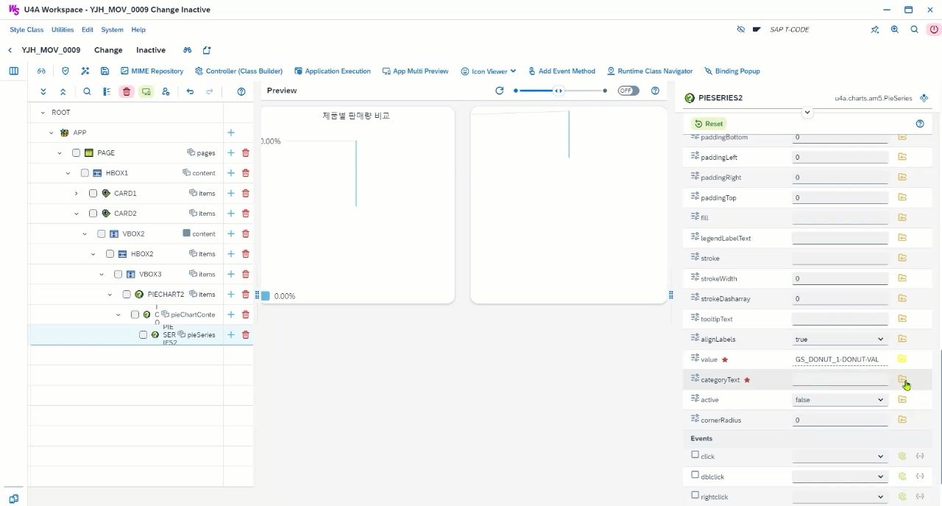The width and height of the screenshot is (942, 506).
Task: Click the add plus icon in PAGE row
Action: tap(231, 152)
